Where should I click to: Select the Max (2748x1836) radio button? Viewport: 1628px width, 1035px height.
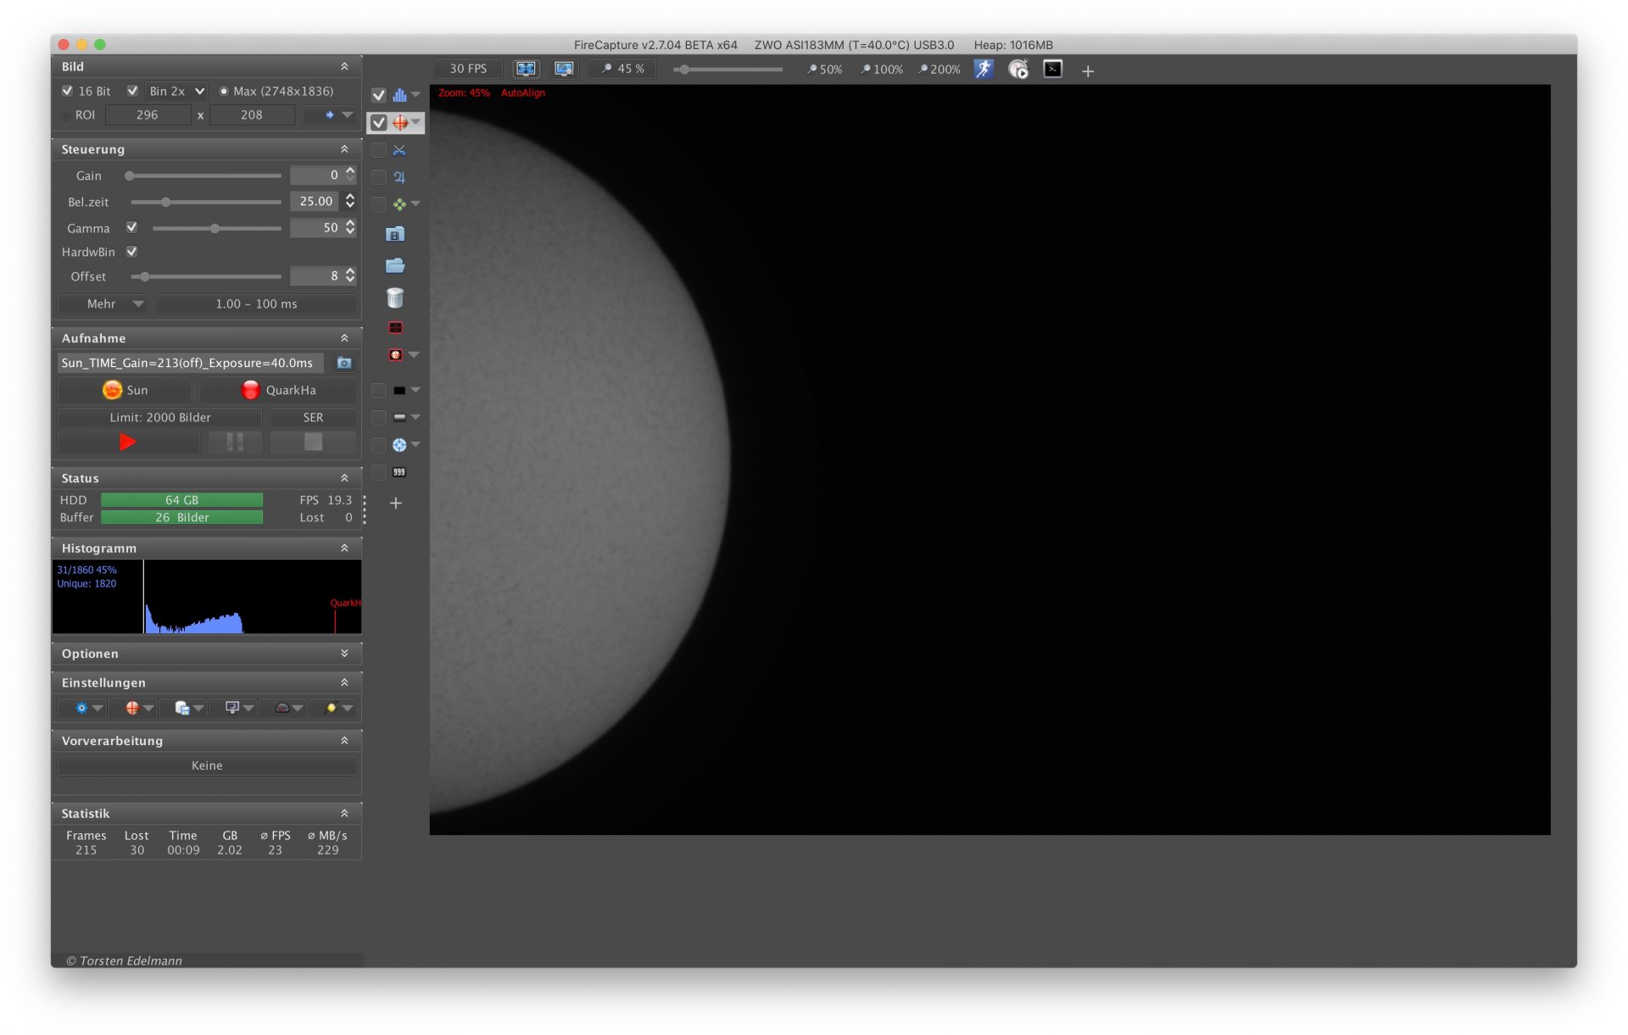(224, 92)
